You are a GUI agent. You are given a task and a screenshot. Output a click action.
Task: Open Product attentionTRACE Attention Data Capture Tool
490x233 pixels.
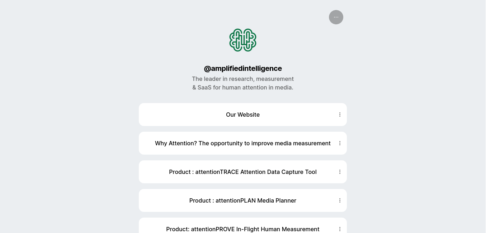[x=243, y=172]
